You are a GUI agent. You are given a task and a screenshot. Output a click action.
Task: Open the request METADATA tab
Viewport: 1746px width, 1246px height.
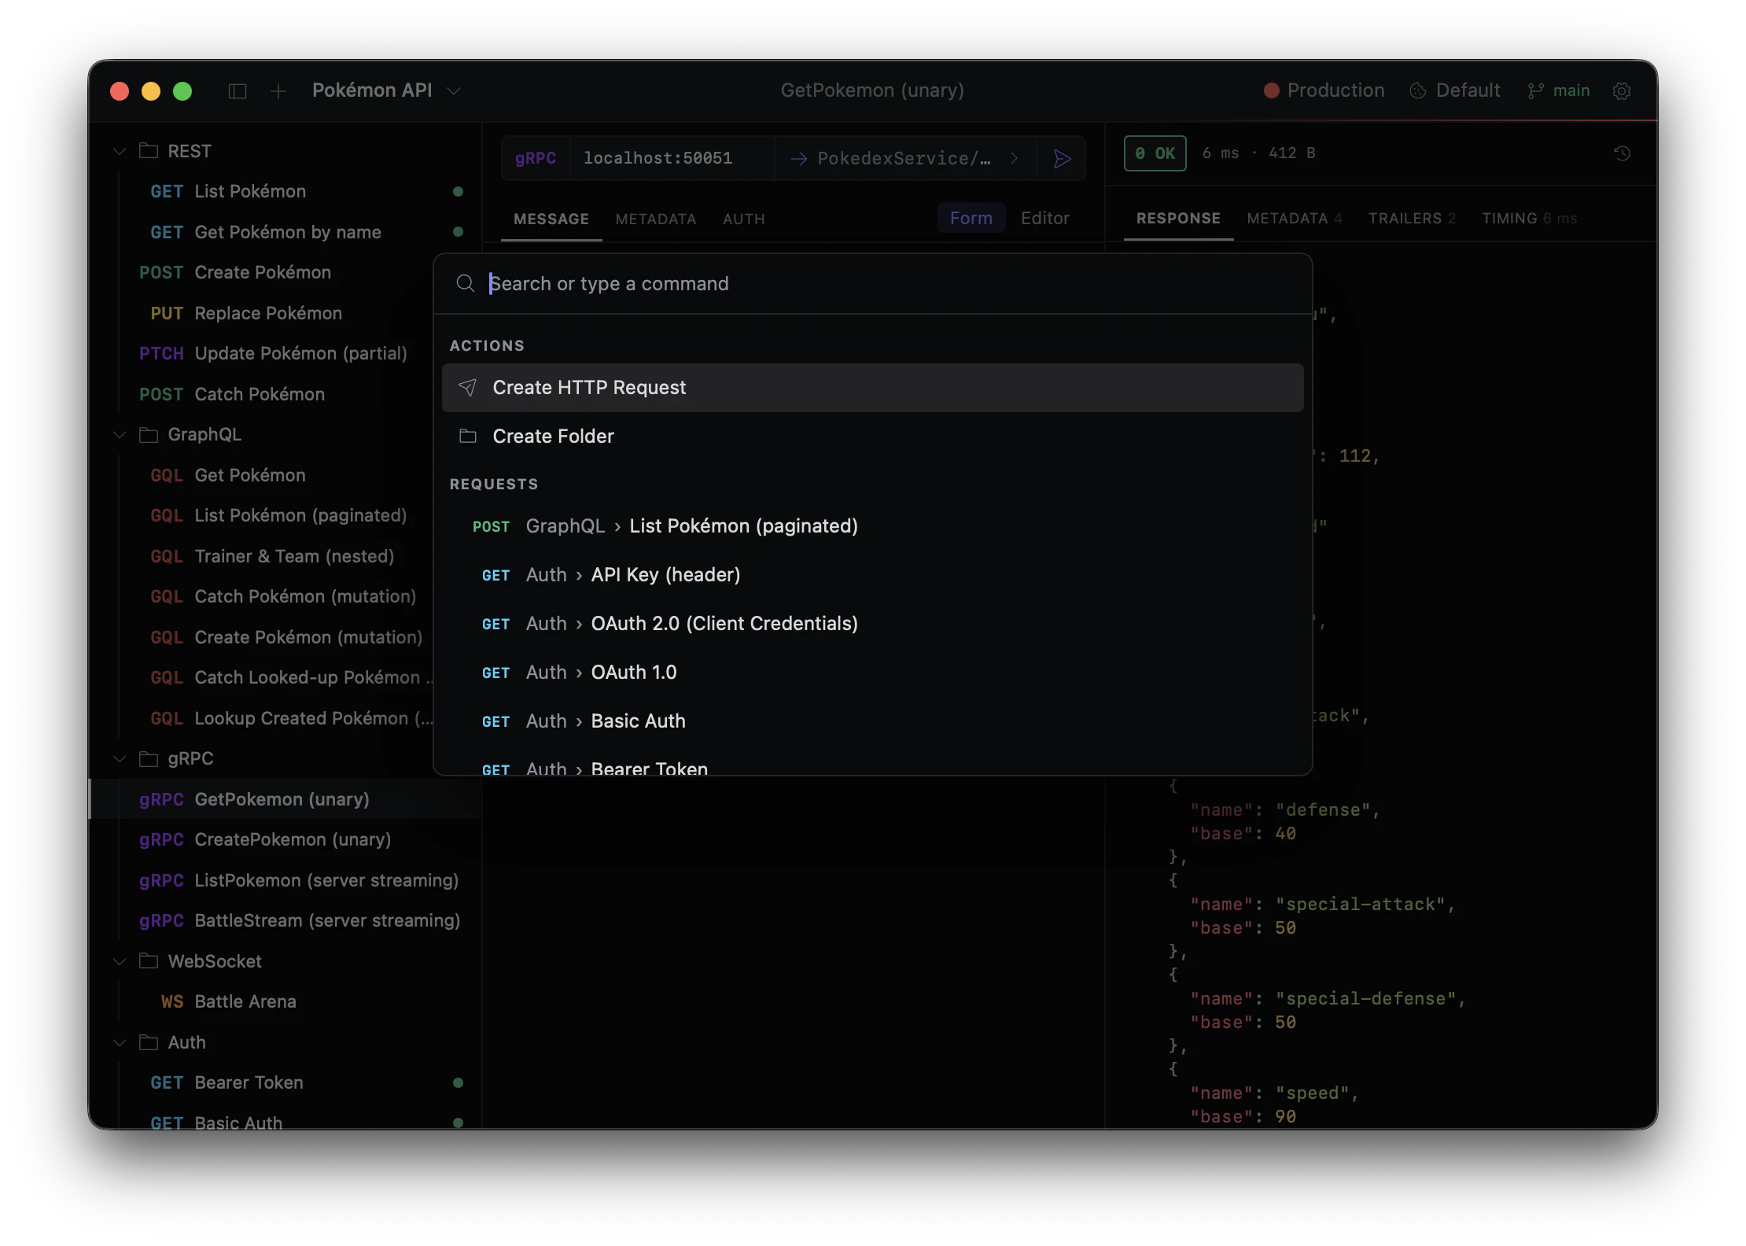(x=655, y=219)
